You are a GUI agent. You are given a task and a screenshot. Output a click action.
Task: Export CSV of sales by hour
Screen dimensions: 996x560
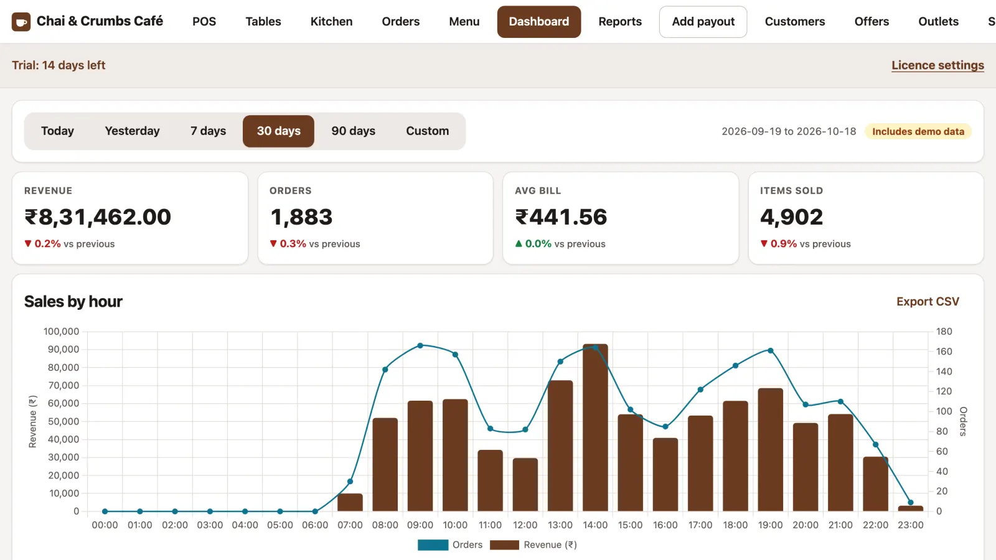928,302
